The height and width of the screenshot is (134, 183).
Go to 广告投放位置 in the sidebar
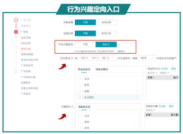[28, 77]
